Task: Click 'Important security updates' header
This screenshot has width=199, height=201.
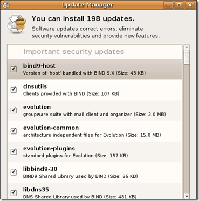Action: (x=73, y=52)
